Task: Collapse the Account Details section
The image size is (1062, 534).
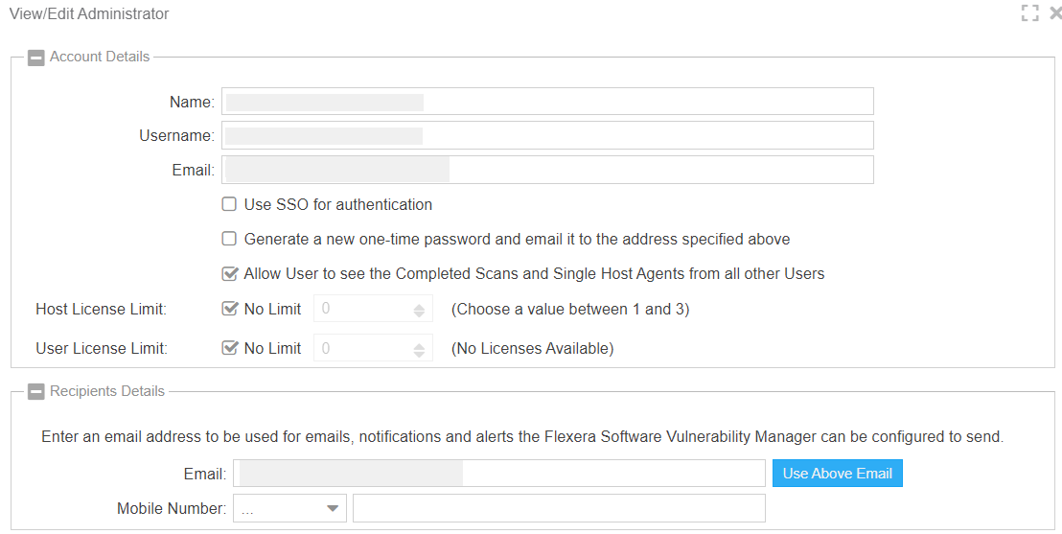Action: 36,58
